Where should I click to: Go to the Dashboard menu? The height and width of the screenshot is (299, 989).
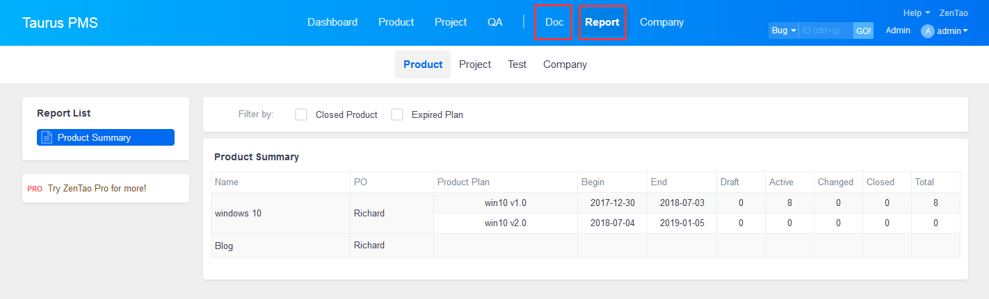point(332,22)
